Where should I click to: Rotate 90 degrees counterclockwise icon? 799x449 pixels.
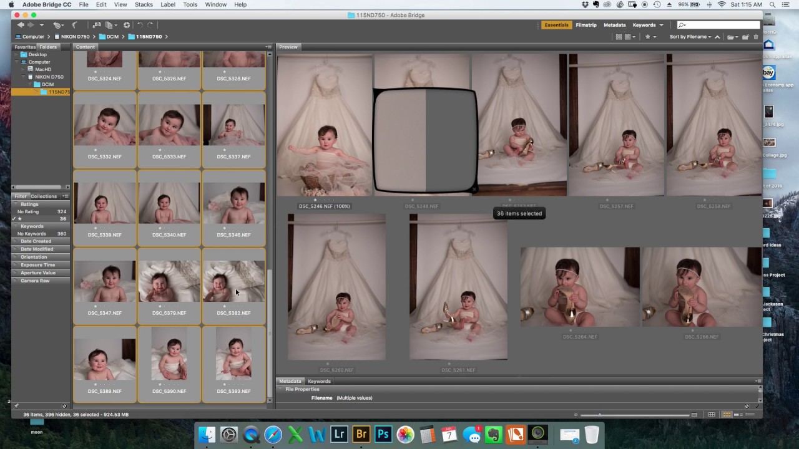click(x=140, y=25)
